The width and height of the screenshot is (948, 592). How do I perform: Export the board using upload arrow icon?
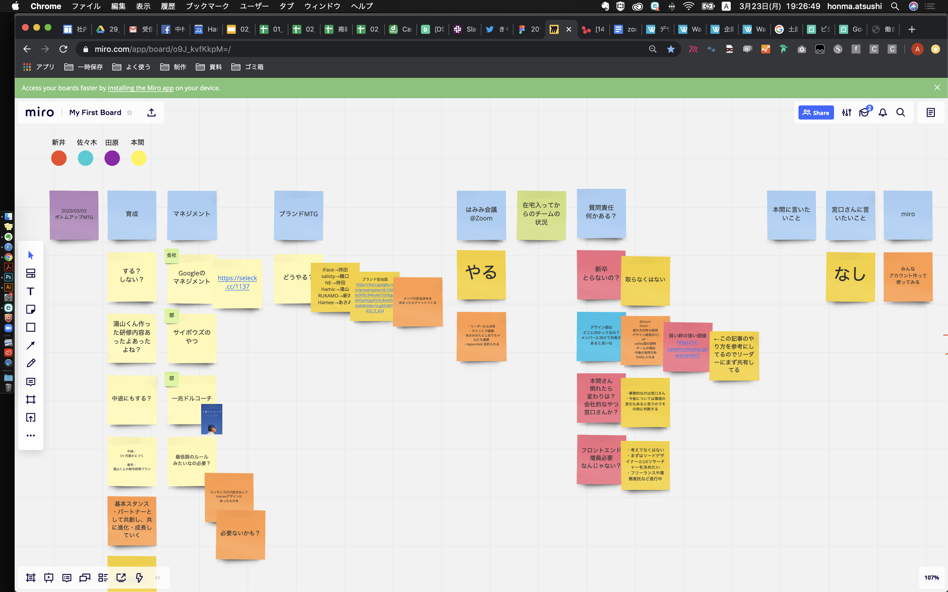pos(152,113)
